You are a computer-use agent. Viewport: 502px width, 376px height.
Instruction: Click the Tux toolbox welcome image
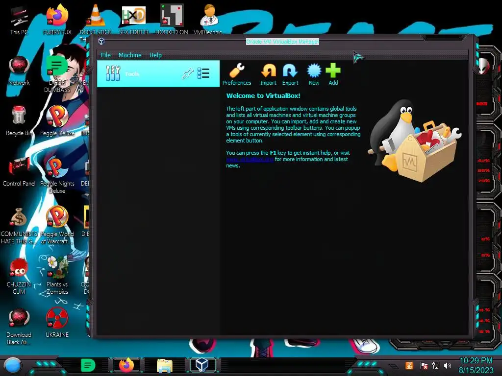pos(415,141)
